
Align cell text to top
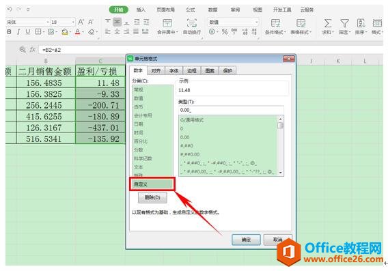click(x=108, y=22)
